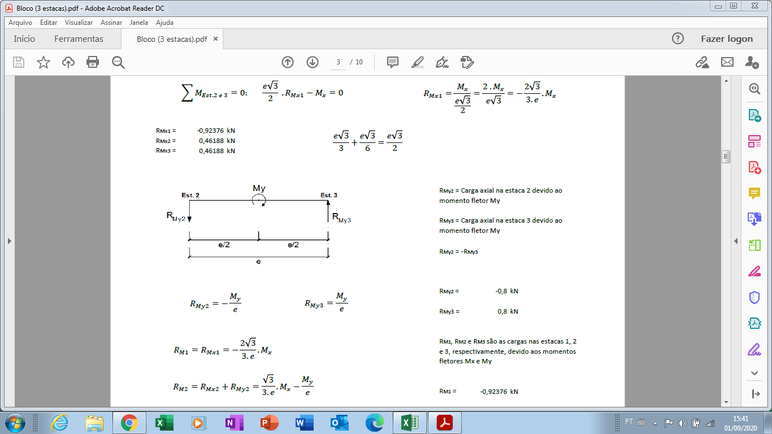Click the '0,8 kN' value beside RMy3
This screenshot has height=434, width=772.
click(508, 311)
